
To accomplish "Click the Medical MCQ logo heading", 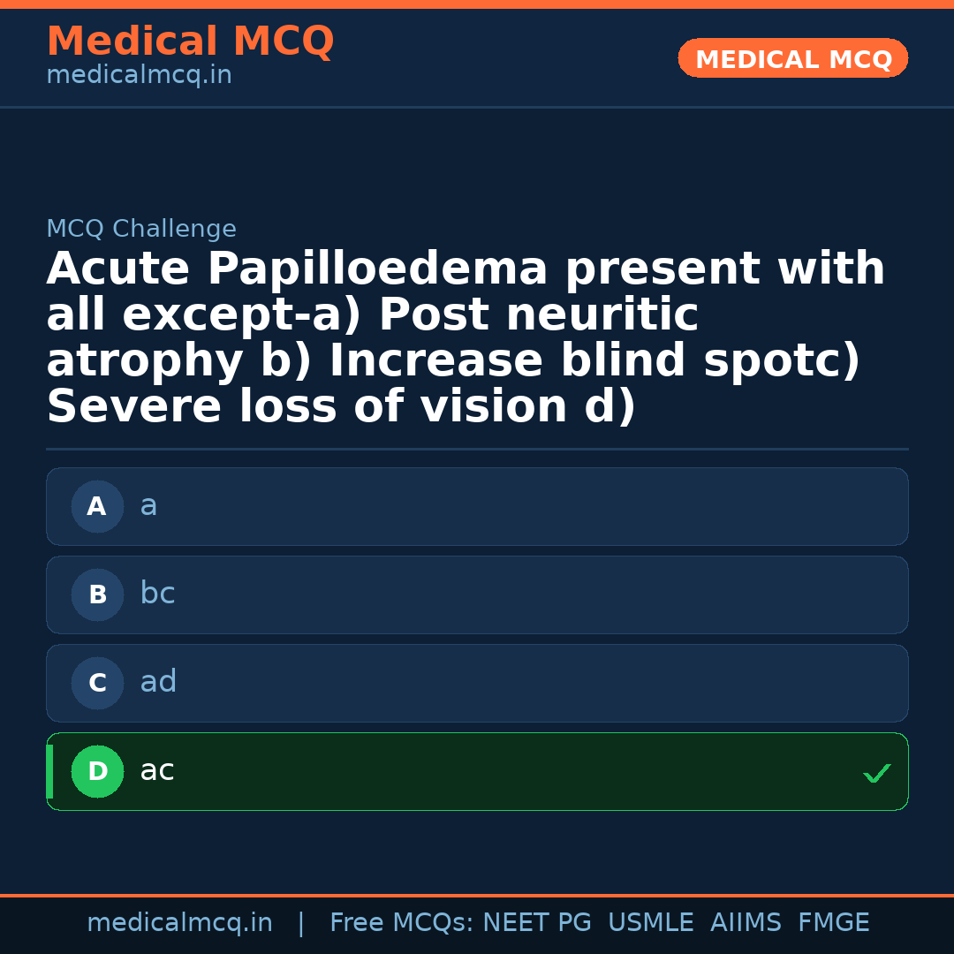I will (x=190, y=41).
